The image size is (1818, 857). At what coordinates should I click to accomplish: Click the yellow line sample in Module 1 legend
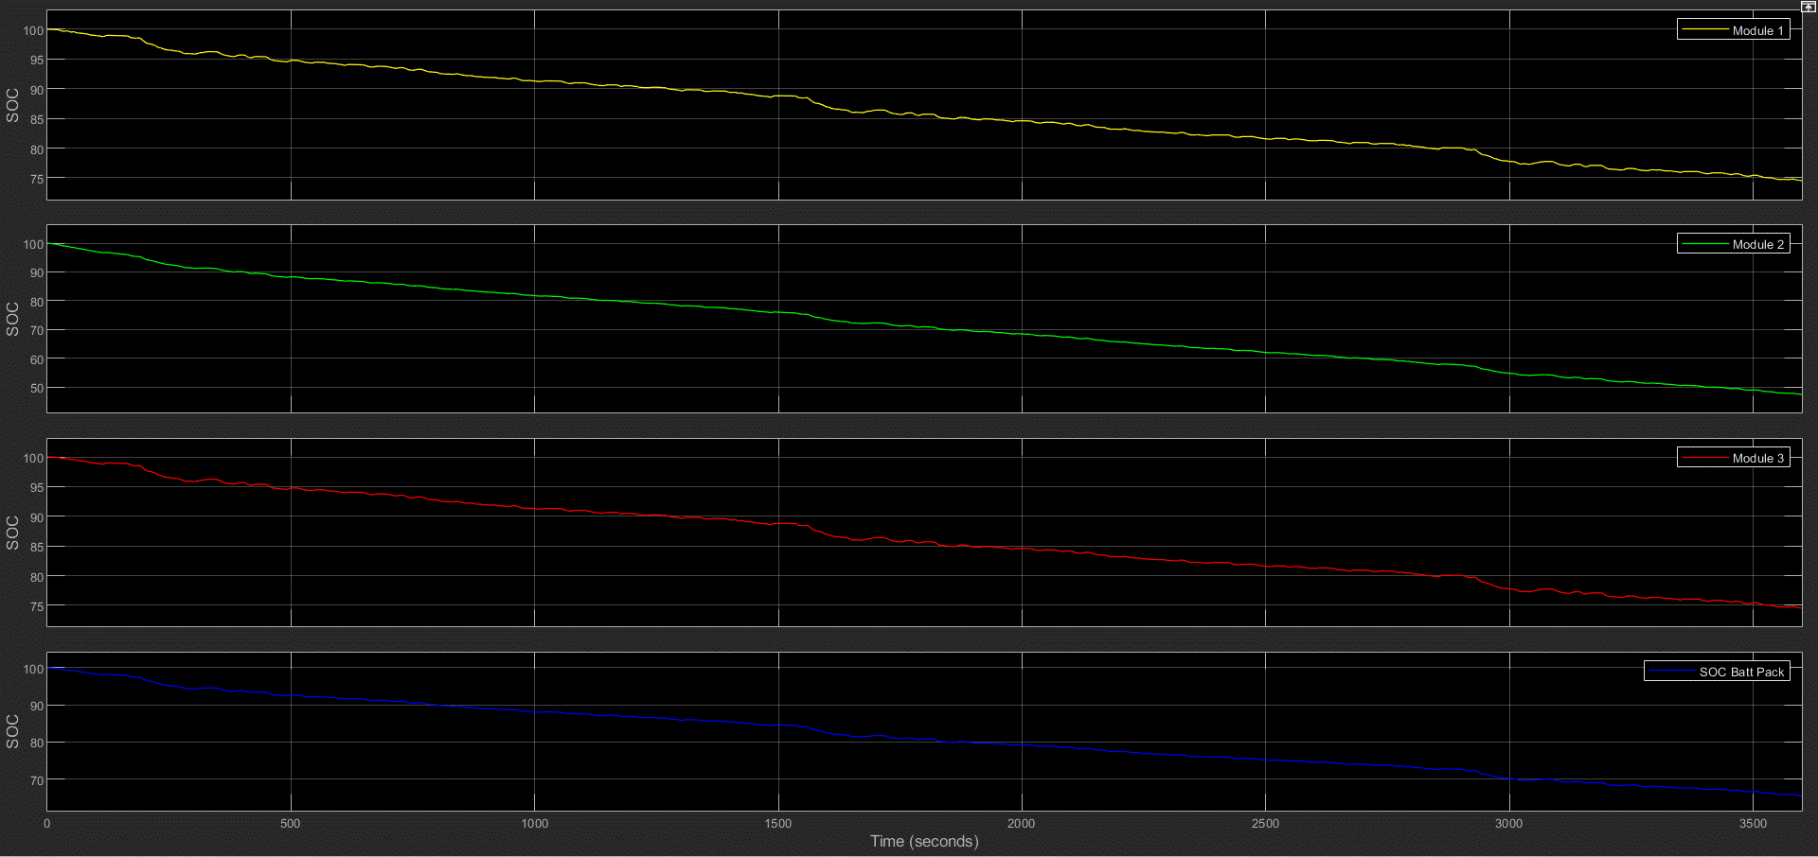pos(1704,30)
